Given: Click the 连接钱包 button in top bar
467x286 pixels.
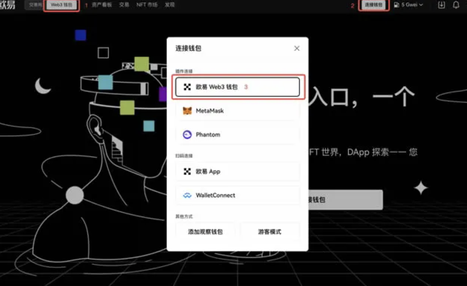Looking at the screenshot, I should pos(373,5).
